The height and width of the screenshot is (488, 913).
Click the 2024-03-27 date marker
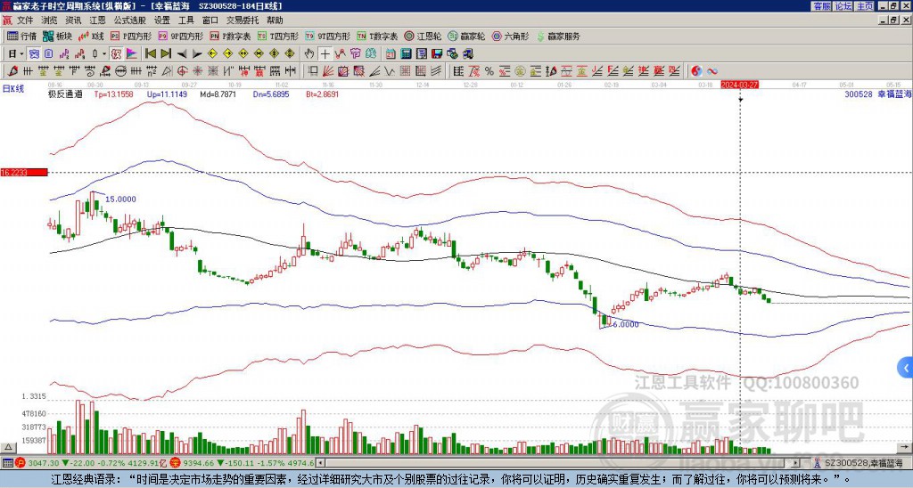pyautogui.click(x=739, y=85)
